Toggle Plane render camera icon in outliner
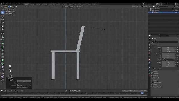The width and height of the screenshot is (179, 101). (177, 12)
